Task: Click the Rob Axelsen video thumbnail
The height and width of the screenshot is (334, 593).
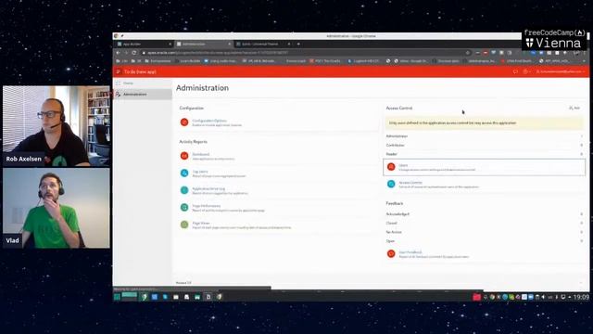Action: (x=57, y=126)
